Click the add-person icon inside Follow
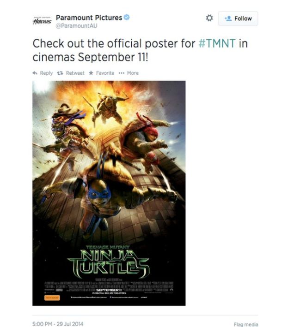The image size is (294, 327). click(x=228, y=18)
